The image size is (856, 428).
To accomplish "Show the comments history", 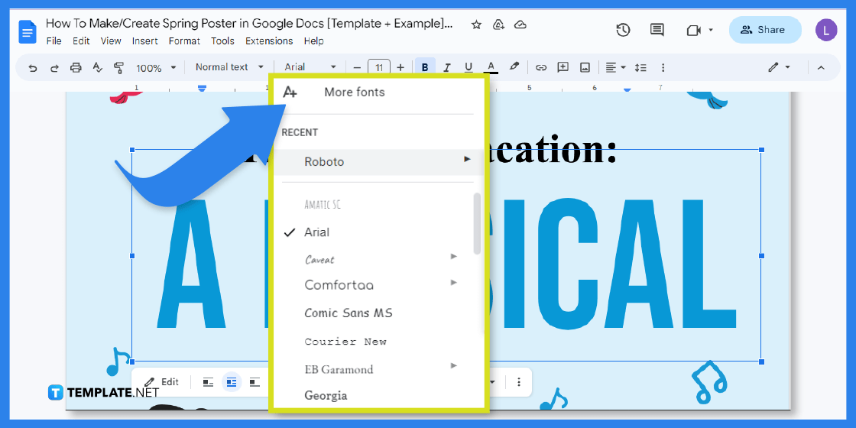I will point(657,30).
